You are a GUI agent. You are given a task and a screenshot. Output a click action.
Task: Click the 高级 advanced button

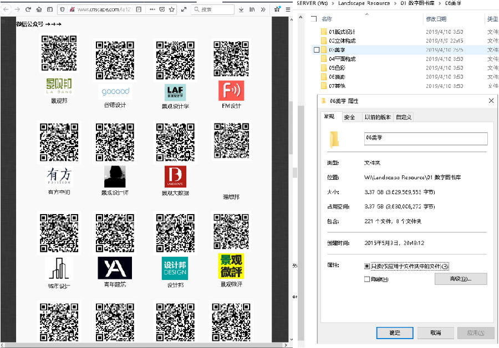click(x=460, y=279)
